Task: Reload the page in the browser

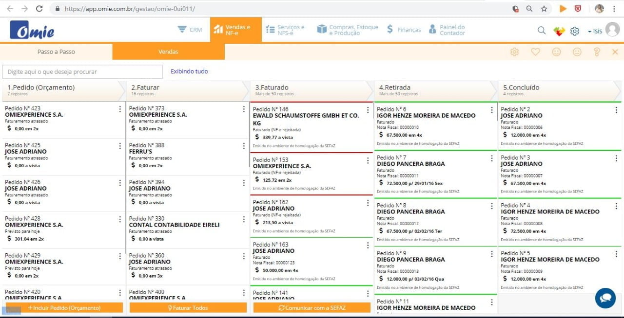Action: point(39,9)
